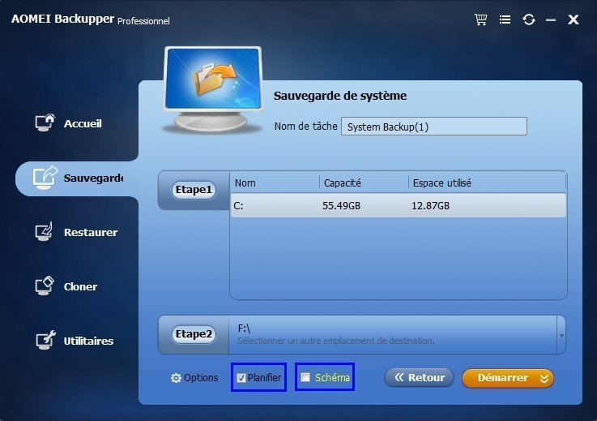Edit the Nom de tâche field
Screen dimensions: 597x421
point(434,127)
